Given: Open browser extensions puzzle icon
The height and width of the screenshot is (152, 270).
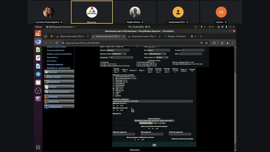Looking at the screenshot, I should pos(214,43).
